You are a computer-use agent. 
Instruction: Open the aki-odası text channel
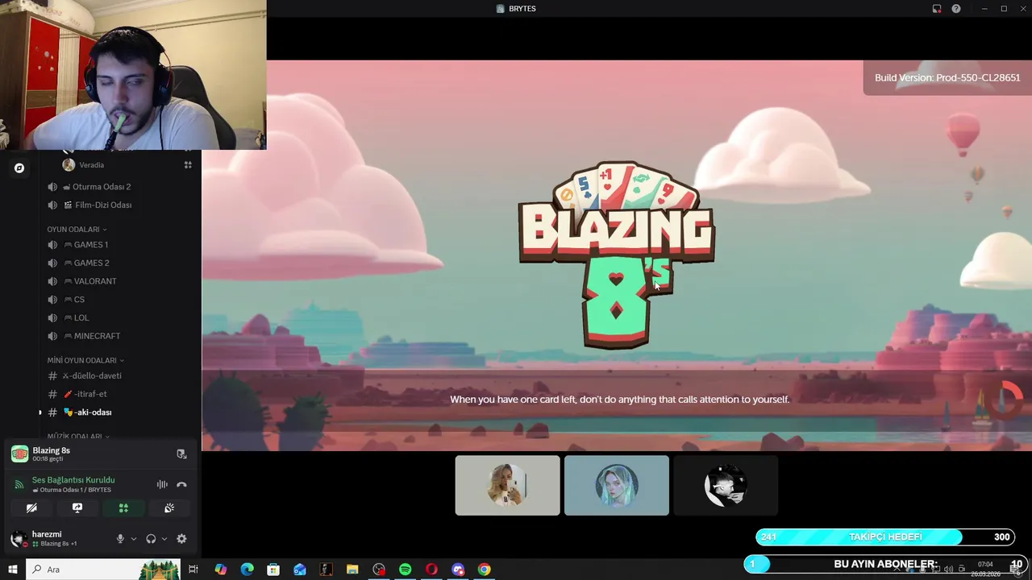tap(93, 412)
